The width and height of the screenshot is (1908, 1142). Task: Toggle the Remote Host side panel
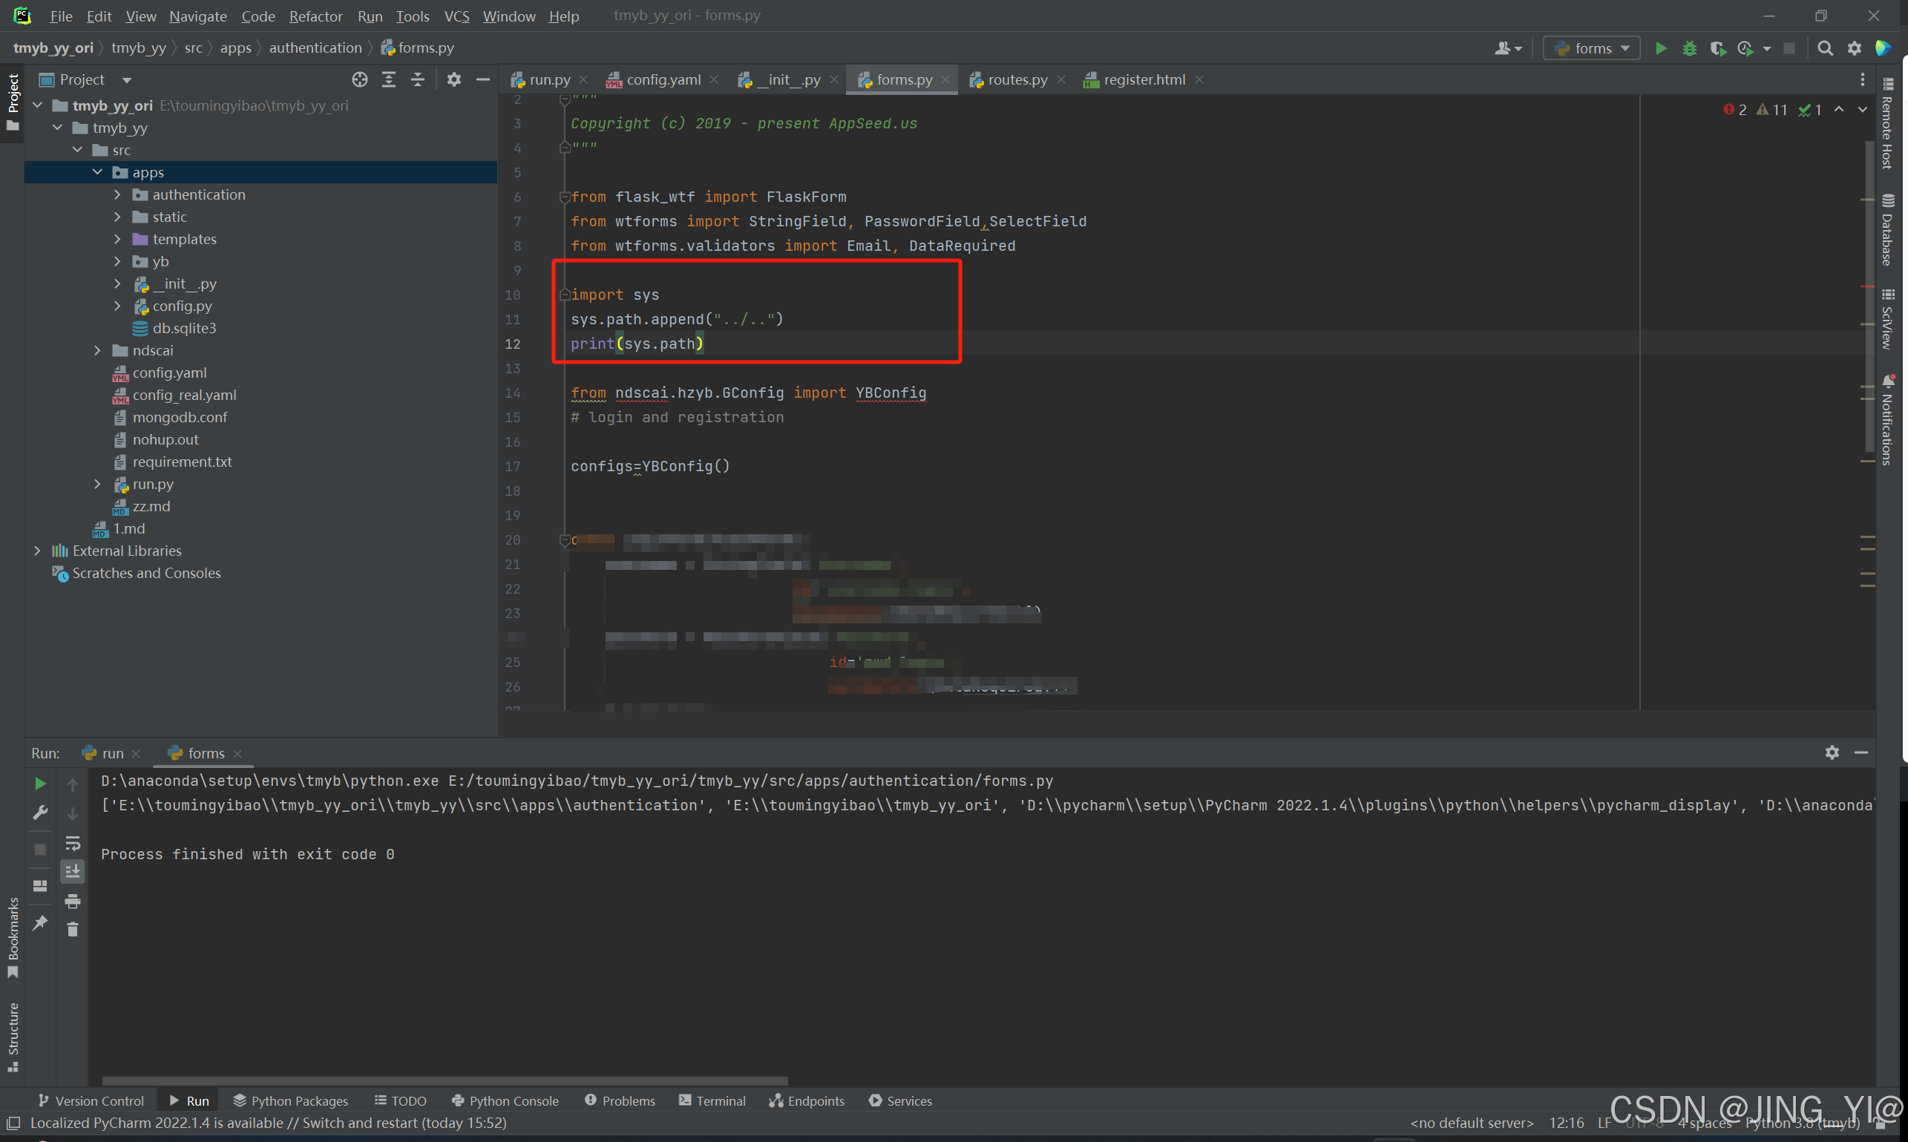pos(1886,123)
